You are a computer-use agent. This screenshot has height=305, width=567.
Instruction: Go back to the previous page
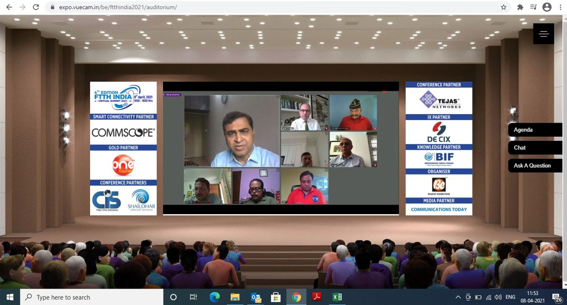coord(9,7)
